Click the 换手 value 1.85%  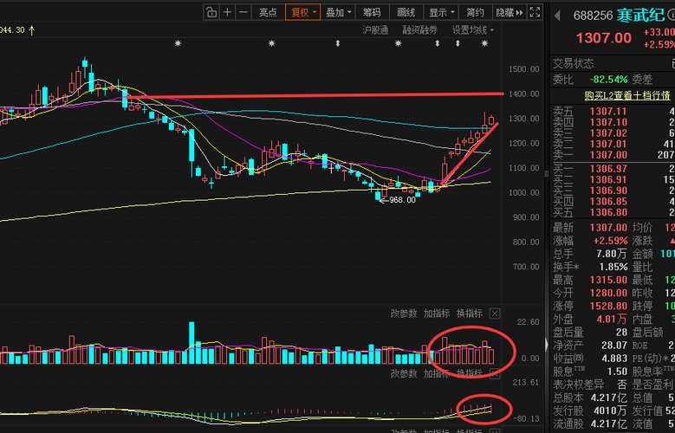(x=613, y=267)
